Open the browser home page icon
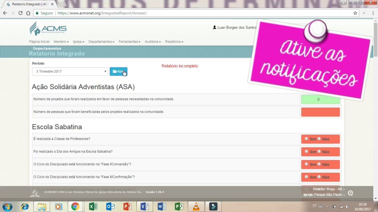Image resolution: width=378 pixels, height=212 pixels. [x=28, y=13]
